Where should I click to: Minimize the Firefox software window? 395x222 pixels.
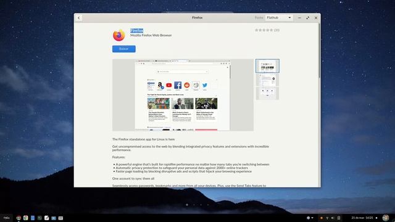299,18
